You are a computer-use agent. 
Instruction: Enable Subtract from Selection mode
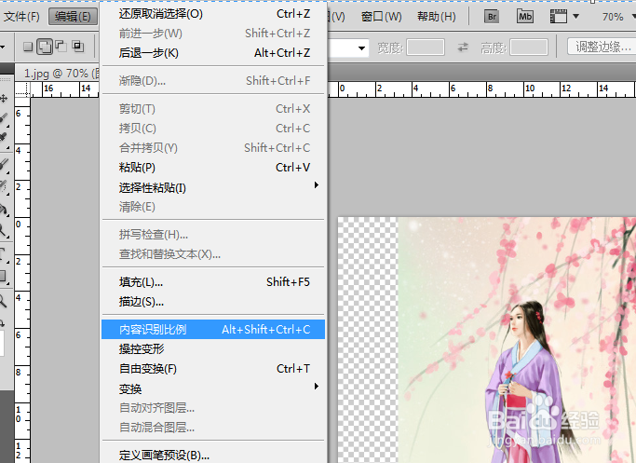click(x=61, y=47)
